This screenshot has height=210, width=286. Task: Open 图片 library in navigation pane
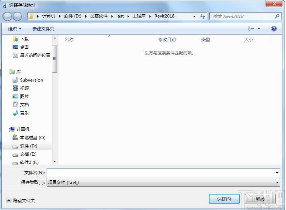(21, 97)
